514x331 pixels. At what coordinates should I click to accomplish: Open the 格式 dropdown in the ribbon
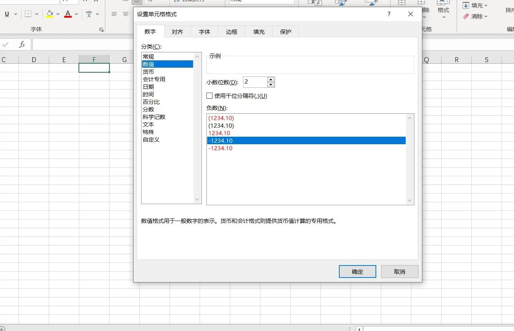[x=443, y=12]
